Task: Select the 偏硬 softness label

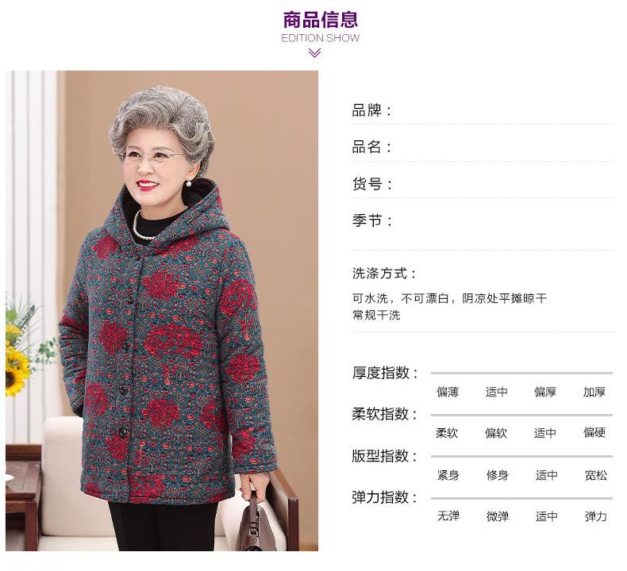Action: click(594, 432)
